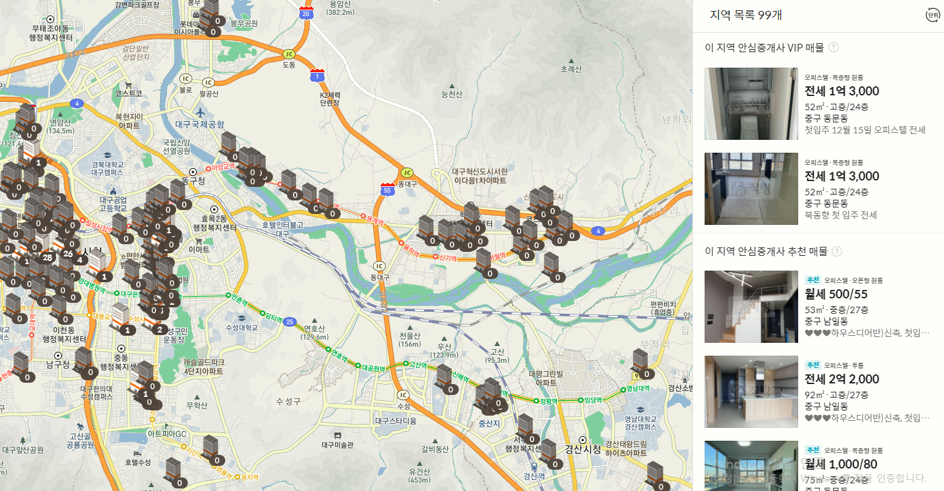Viewport: 944px width, 491px height.
Task: Click the 능천산 mountain label
Action: tap(451, 95)
